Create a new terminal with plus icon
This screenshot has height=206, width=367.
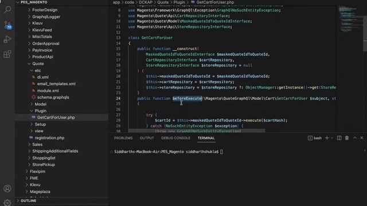(327, 138)
